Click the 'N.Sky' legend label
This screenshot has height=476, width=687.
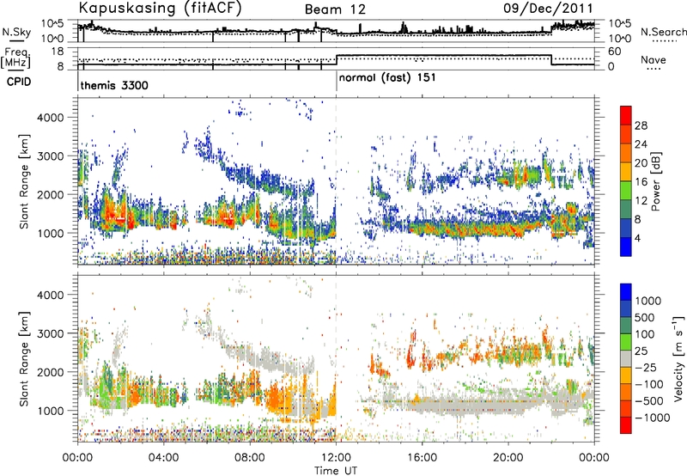[x=16, y=32]
